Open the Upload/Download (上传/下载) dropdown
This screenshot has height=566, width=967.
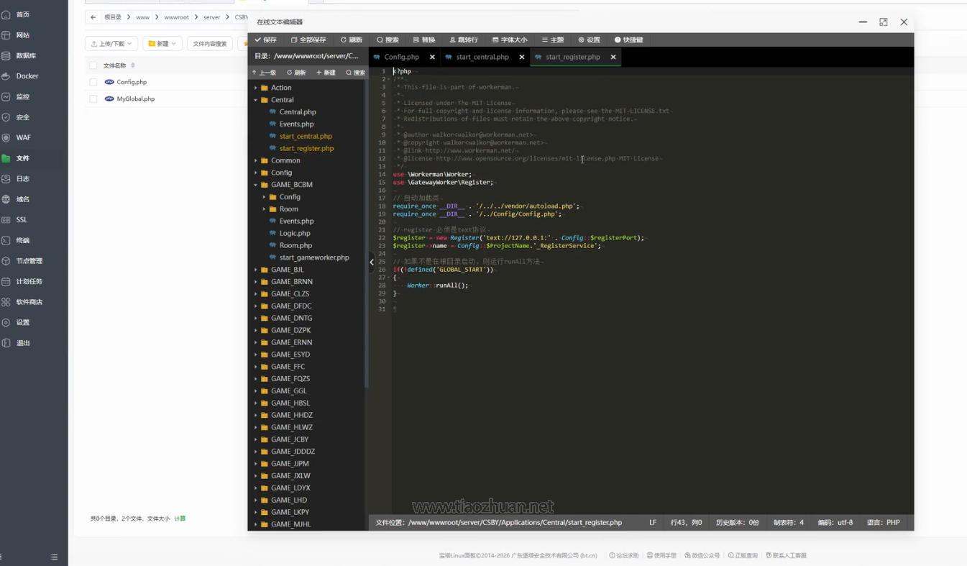click(111, 44)
